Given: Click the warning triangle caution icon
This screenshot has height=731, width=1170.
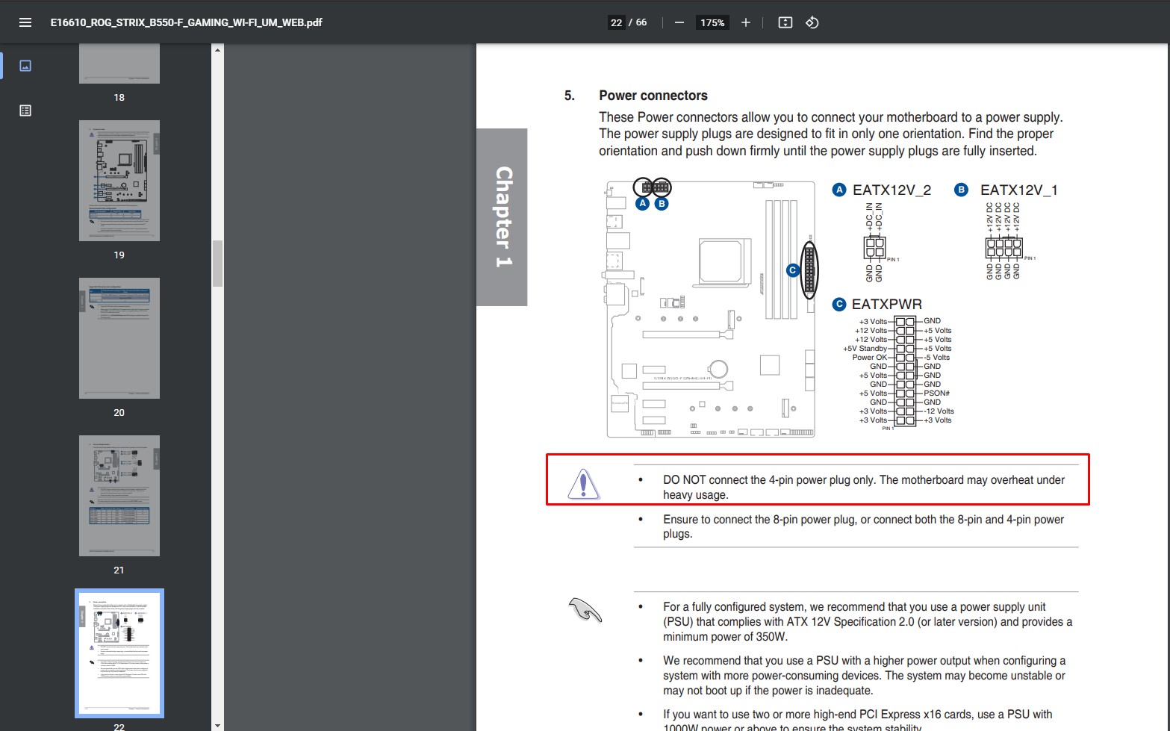Looking at the screenshot, I should 583,484.
